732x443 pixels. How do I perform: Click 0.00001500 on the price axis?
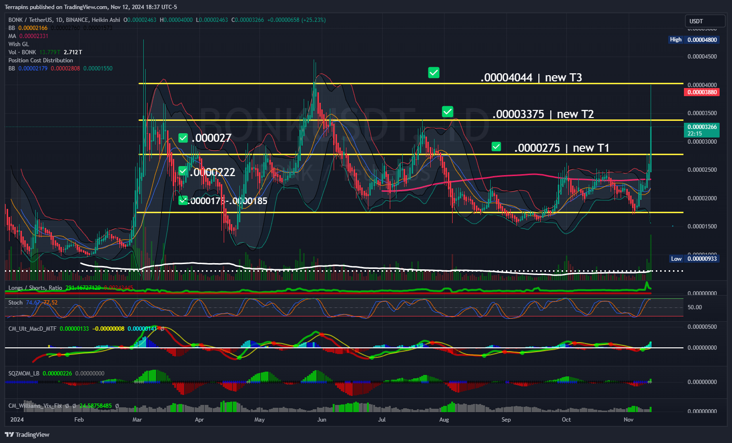(x=702, y=226)
